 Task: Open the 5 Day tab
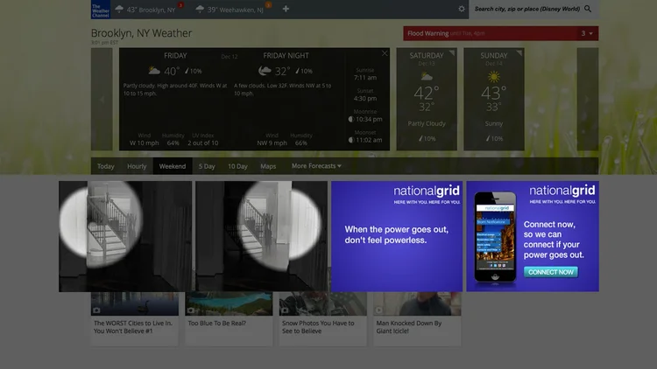(207, 166)
